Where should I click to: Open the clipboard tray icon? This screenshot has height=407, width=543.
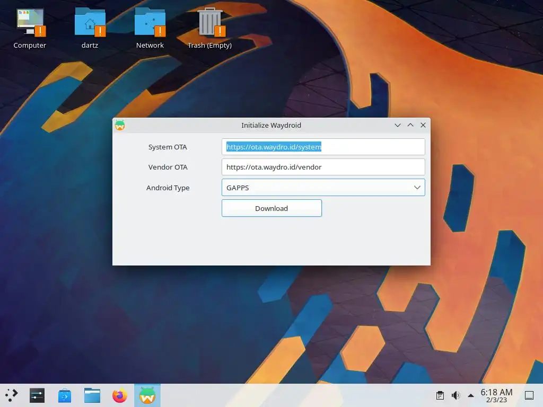(440, 395)
